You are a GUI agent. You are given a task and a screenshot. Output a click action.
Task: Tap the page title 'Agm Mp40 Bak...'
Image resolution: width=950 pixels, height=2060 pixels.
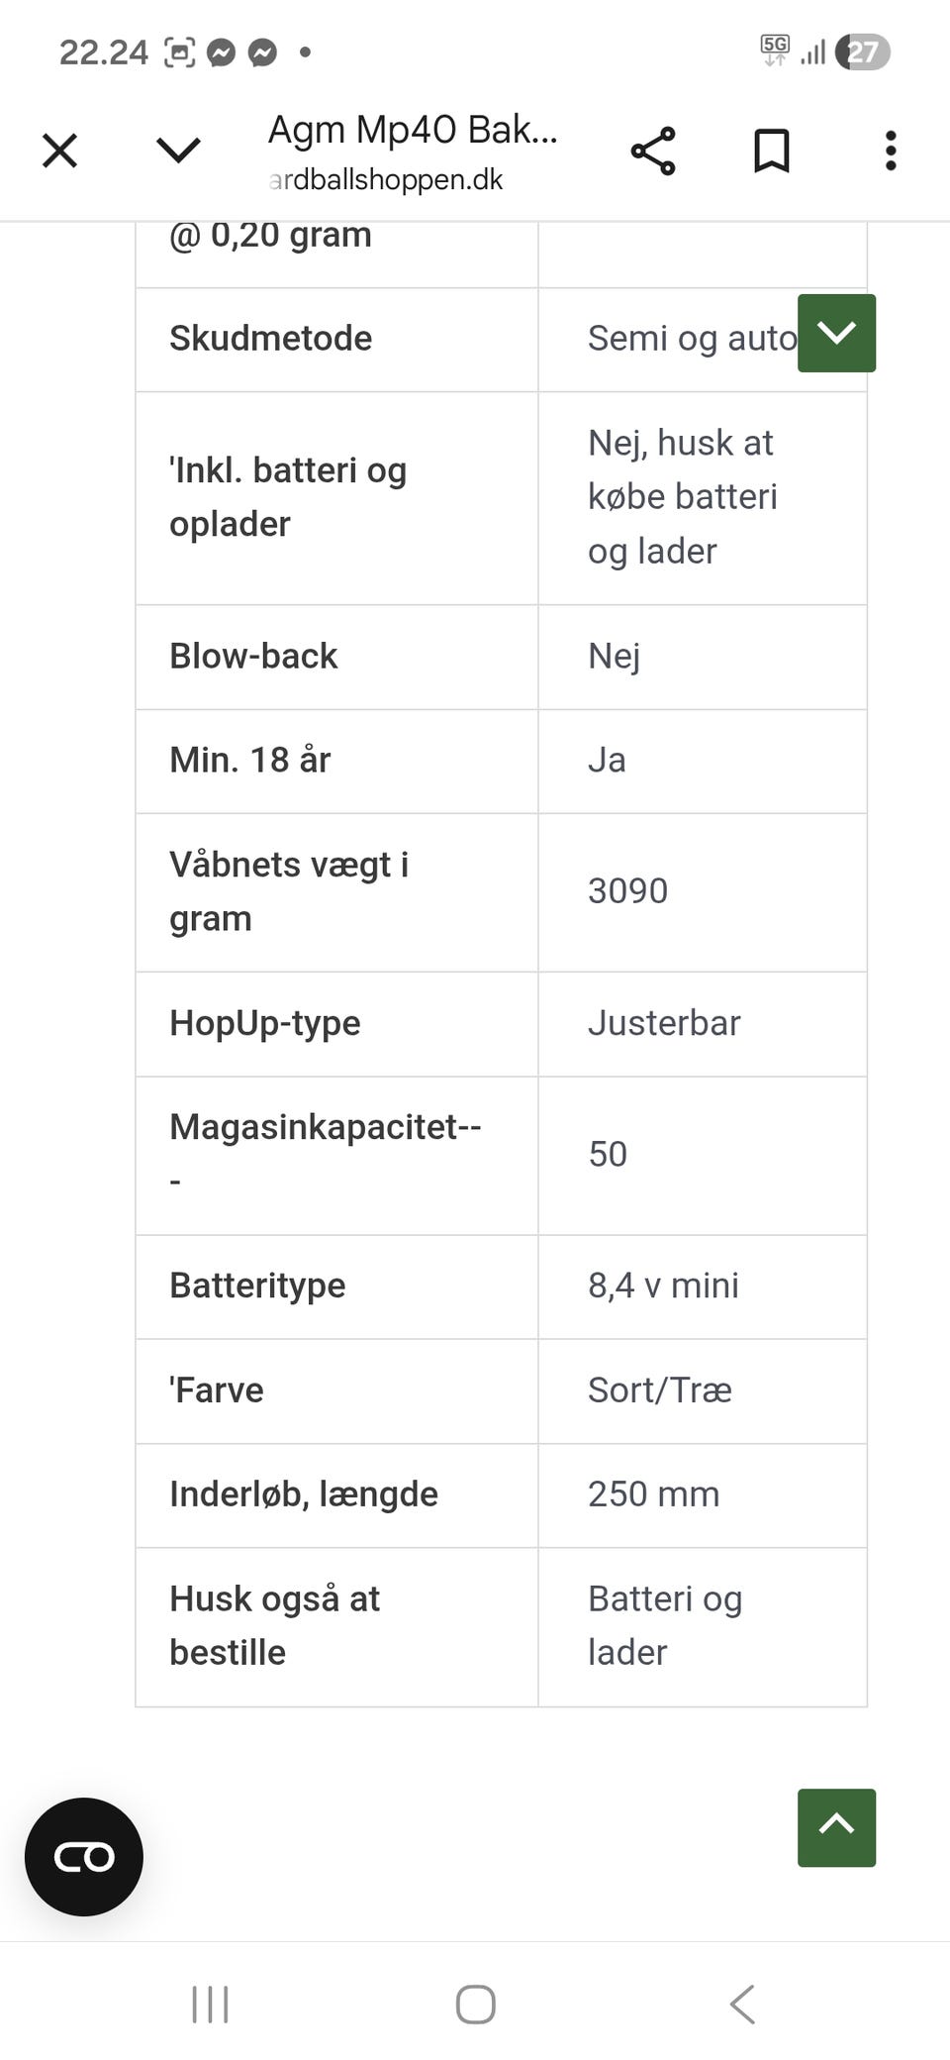413,130
